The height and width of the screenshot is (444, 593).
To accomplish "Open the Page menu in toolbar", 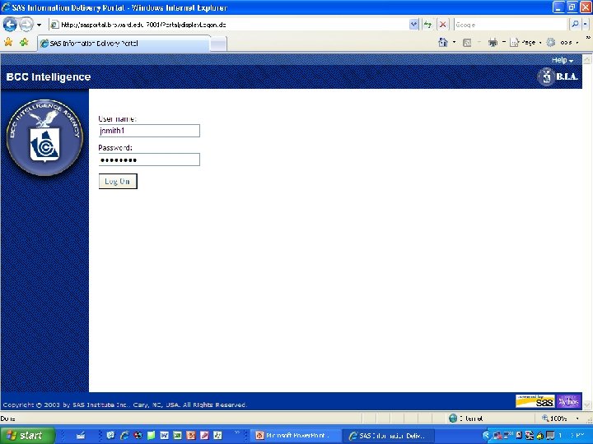I will (524, 43).
